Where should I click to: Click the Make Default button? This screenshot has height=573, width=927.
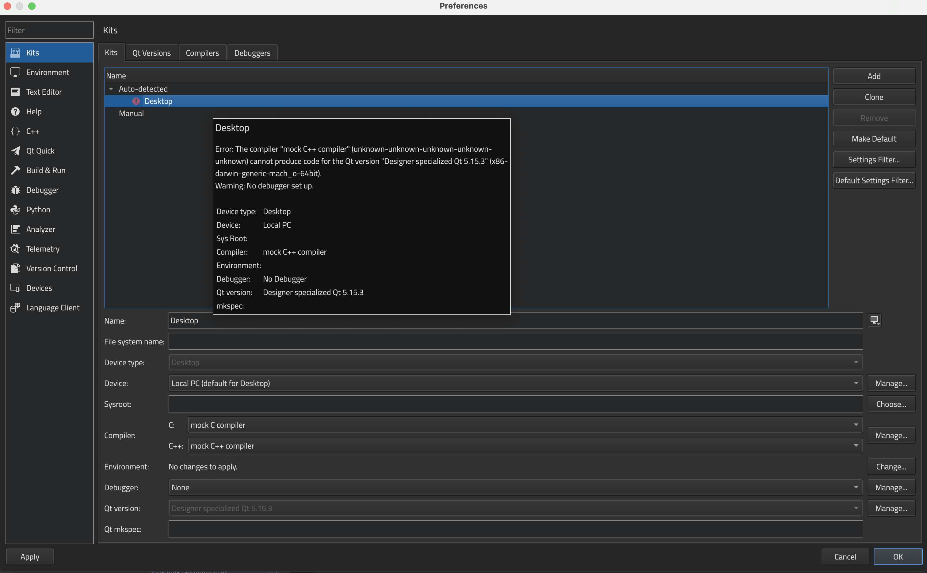[874, 139]
